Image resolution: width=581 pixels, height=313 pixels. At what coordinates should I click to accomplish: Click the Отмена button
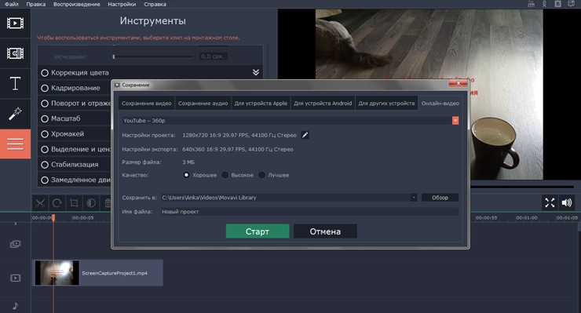325,231
